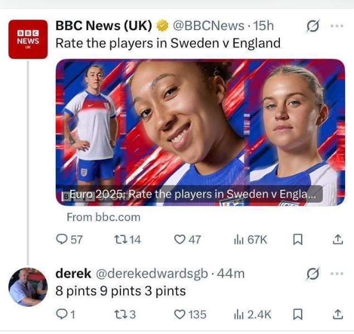Open Grok icon on derek's reply
Viewport: 354px width, 334px height.
313,273
